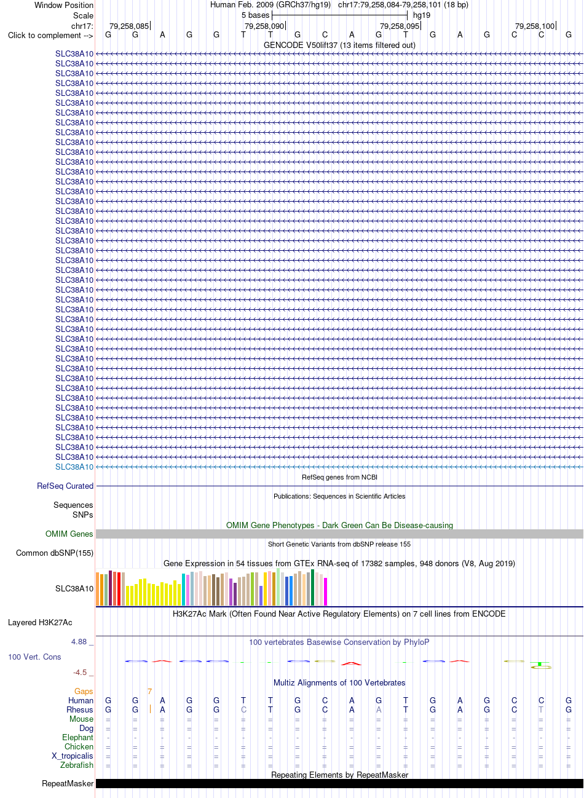Image resolution: width=584 pixels, height=798 pixels.
Task: Select the 'Rhesus' alignment row label
Action: click(x=80, y=709)
